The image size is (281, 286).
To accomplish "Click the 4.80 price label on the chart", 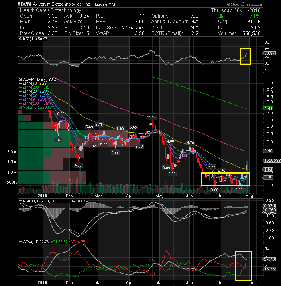I will click(170, 141).
